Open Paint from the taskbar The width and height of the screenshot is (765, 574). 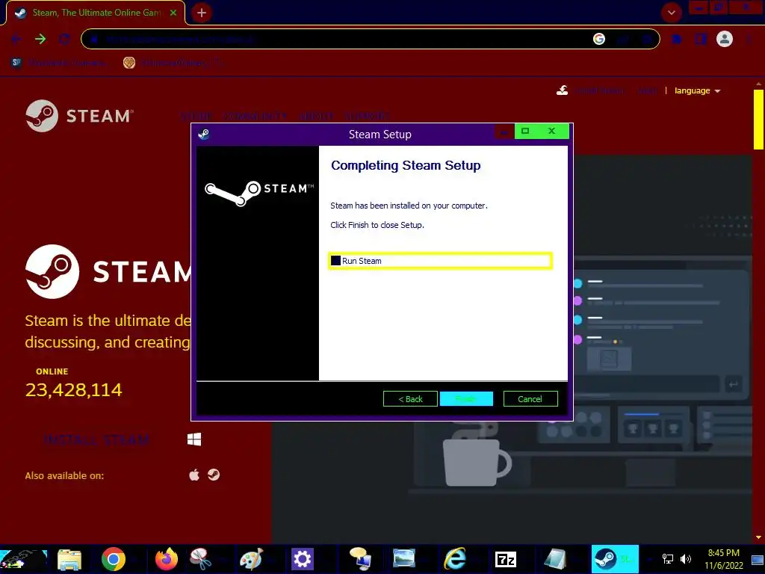pos(251,559)
